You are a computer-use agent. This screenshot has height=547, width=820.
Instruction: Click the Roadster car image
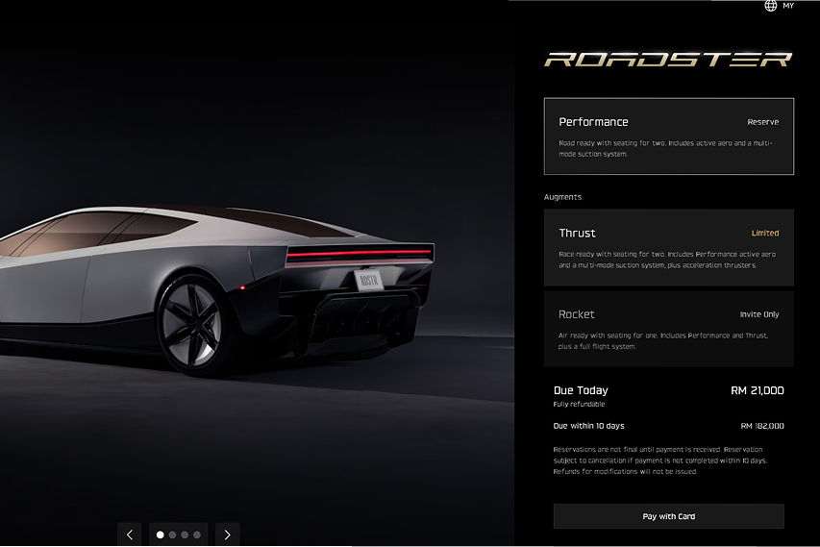(x=217, y=290)
